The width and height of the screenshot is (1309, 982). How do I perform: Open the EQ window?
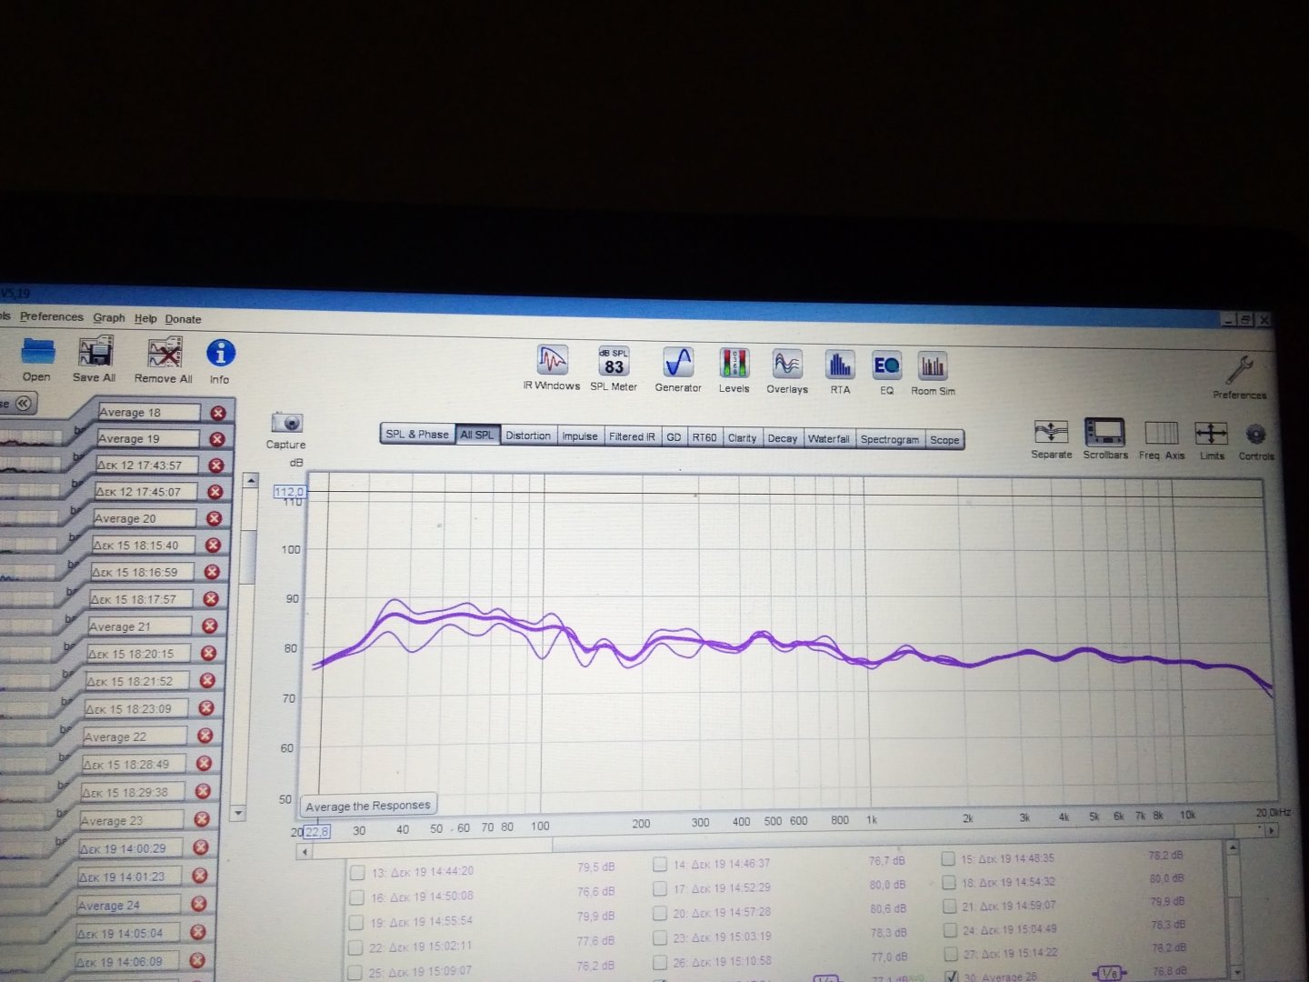(x=886, y=368)
